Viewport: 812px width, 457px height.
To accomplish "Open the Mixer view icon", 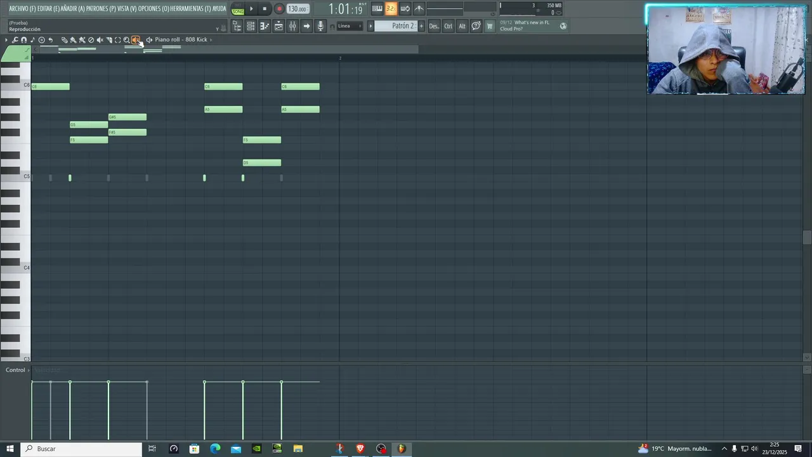I will click(292, 26).
